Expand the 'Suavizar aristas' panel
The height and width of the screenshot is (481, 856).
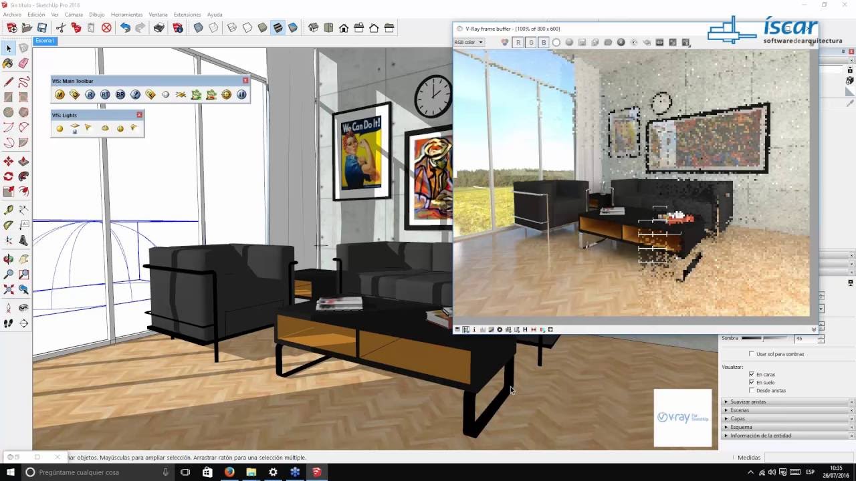pos(786,402)
